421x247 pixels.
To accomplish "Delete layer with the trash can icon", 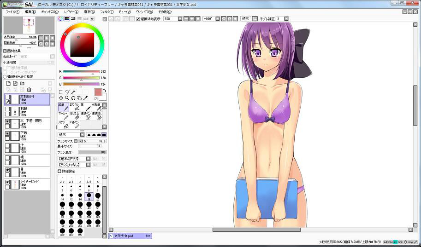I will pos(29,89).
